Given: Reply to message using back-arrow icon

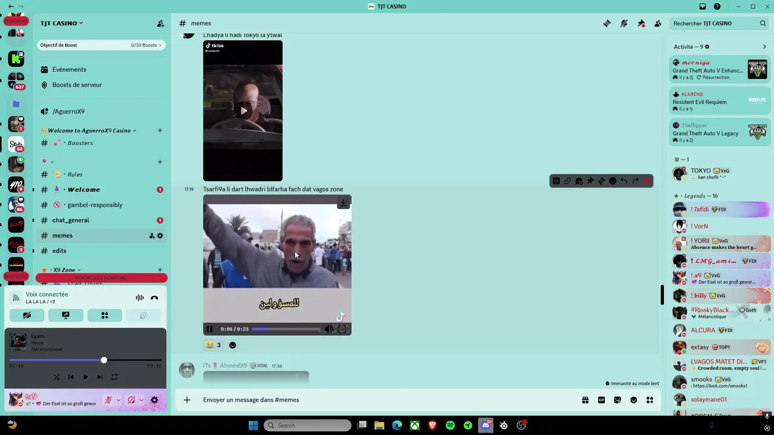Looking at the screenshot, I should pyautogui.click(x=624, y=181).
